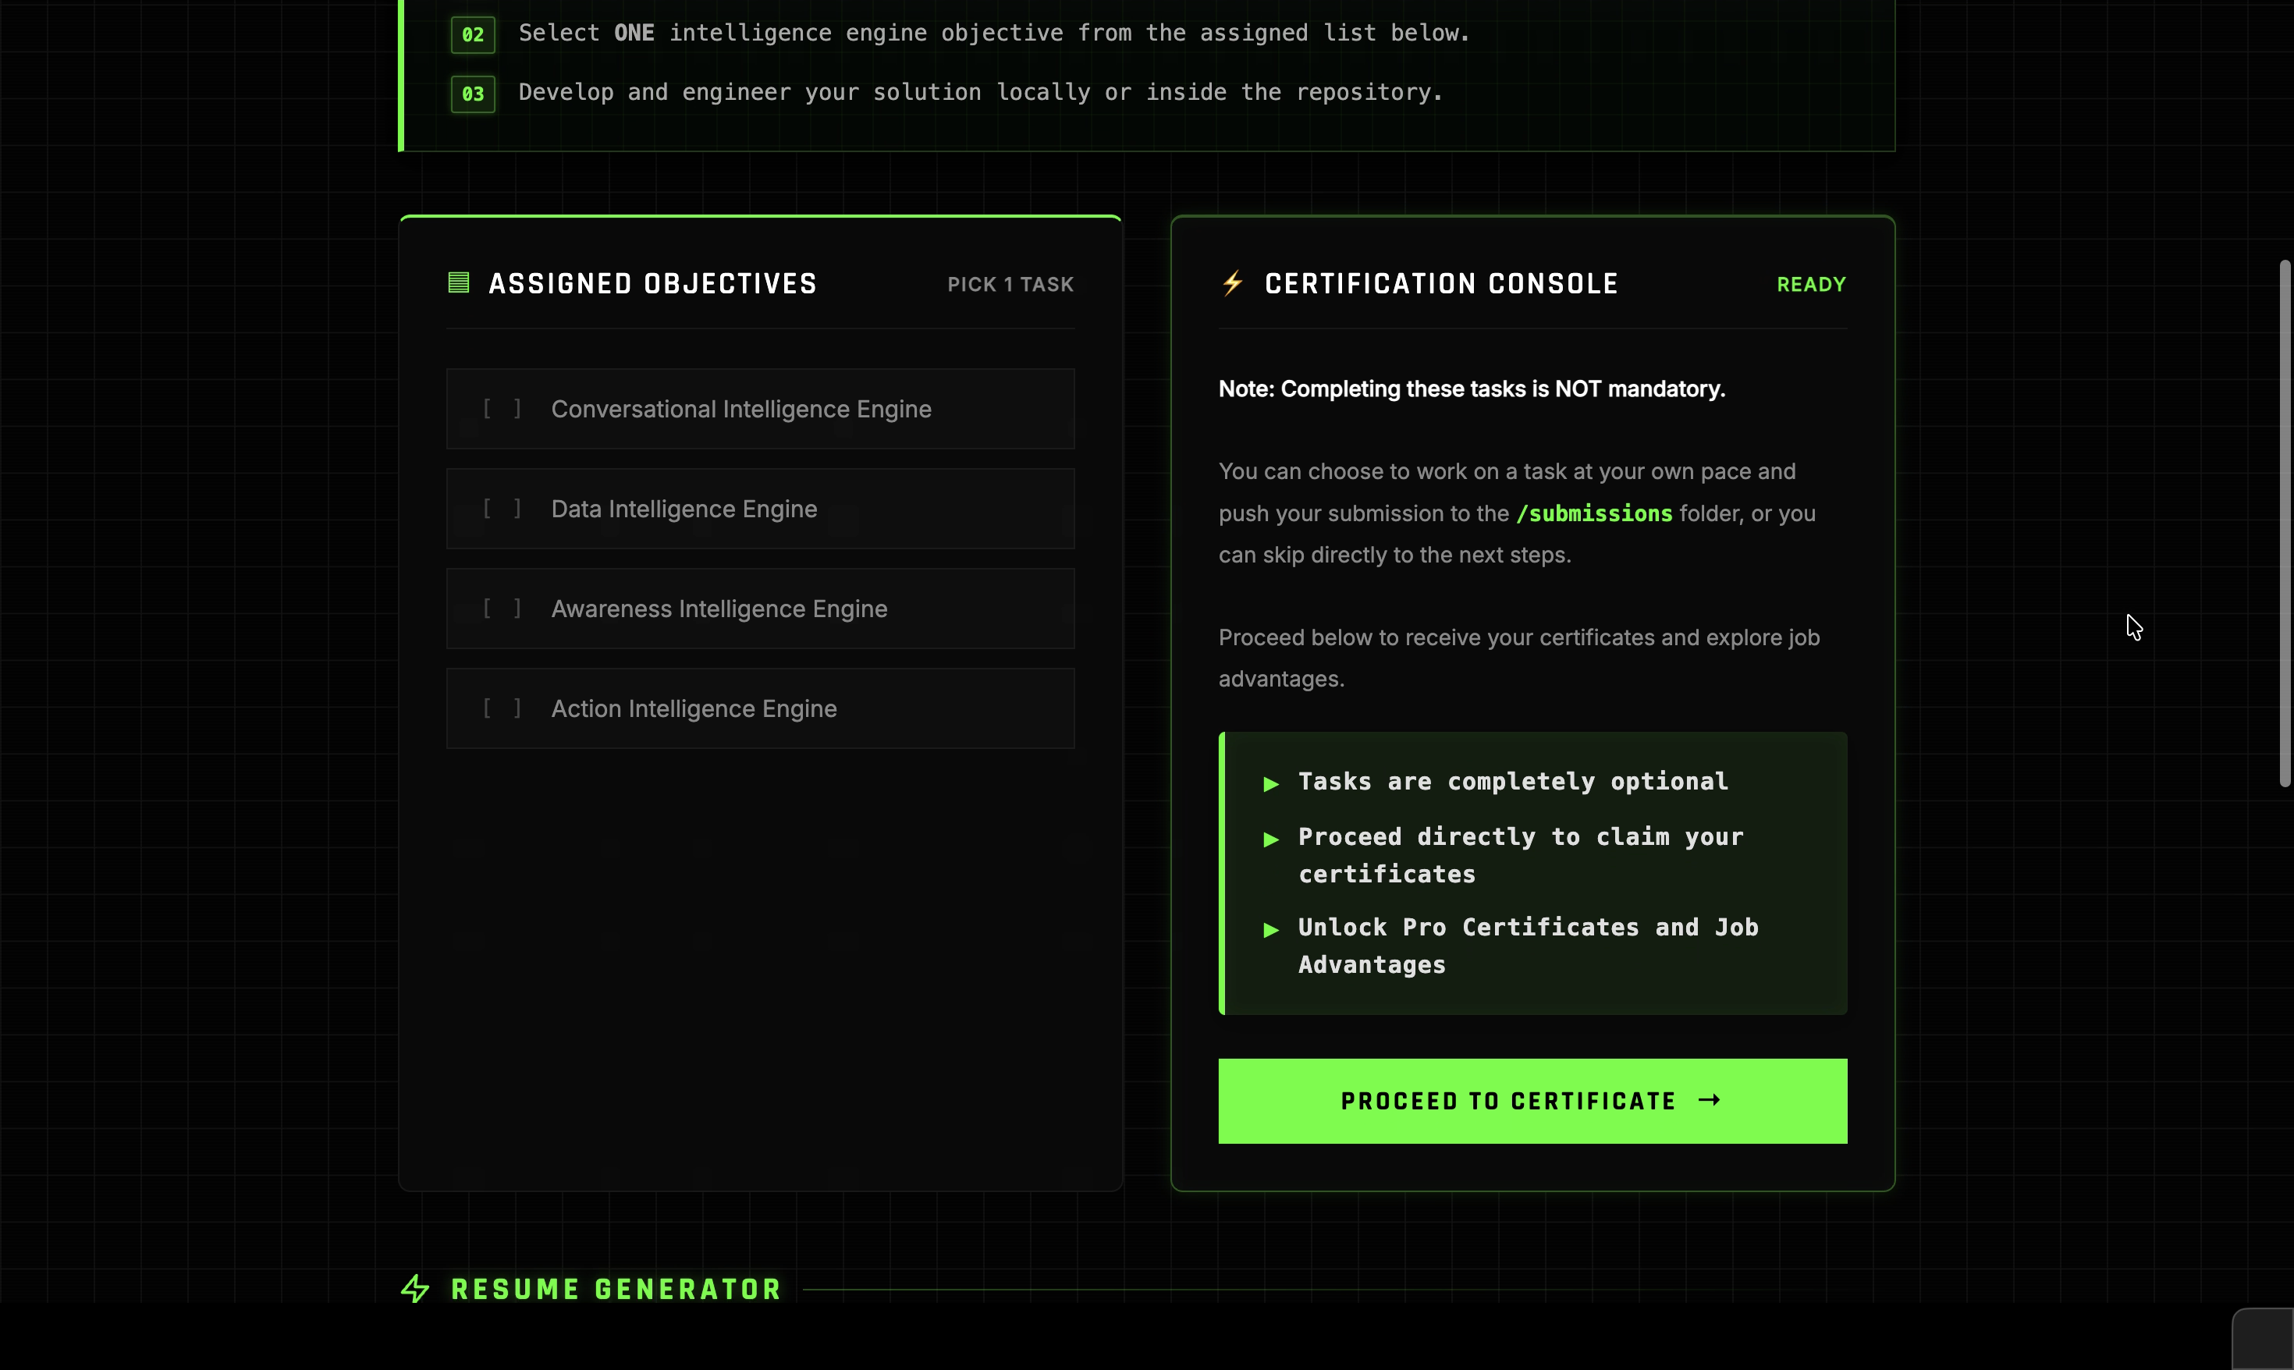Click the Proceed directly to claim your certificates line

pyautogui.click(x=1521, y=856)
